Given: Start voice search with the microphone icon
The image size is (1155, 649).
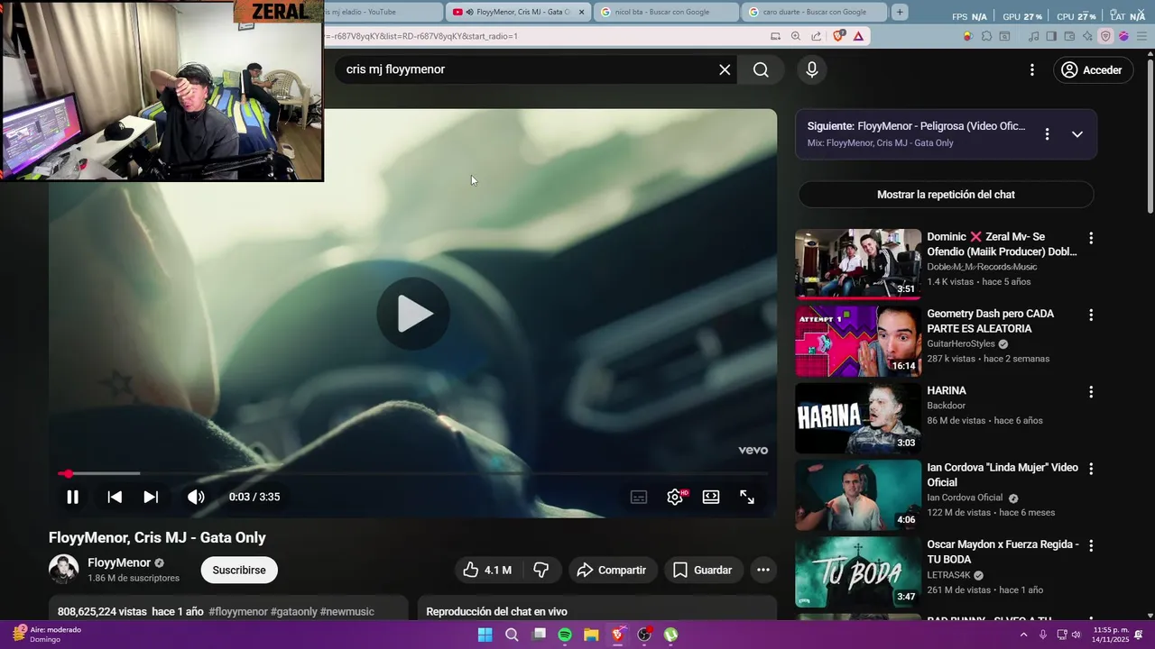Looking at the screenshot, I should point(812,69).
